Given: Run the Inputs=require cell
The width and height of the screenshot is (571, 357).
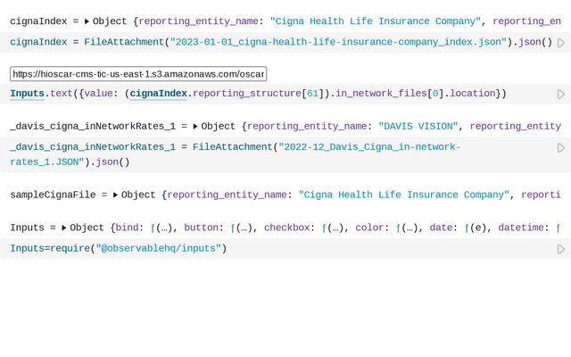Looking at the screenshot, I should pyautogui.click(x=560, y=249).
